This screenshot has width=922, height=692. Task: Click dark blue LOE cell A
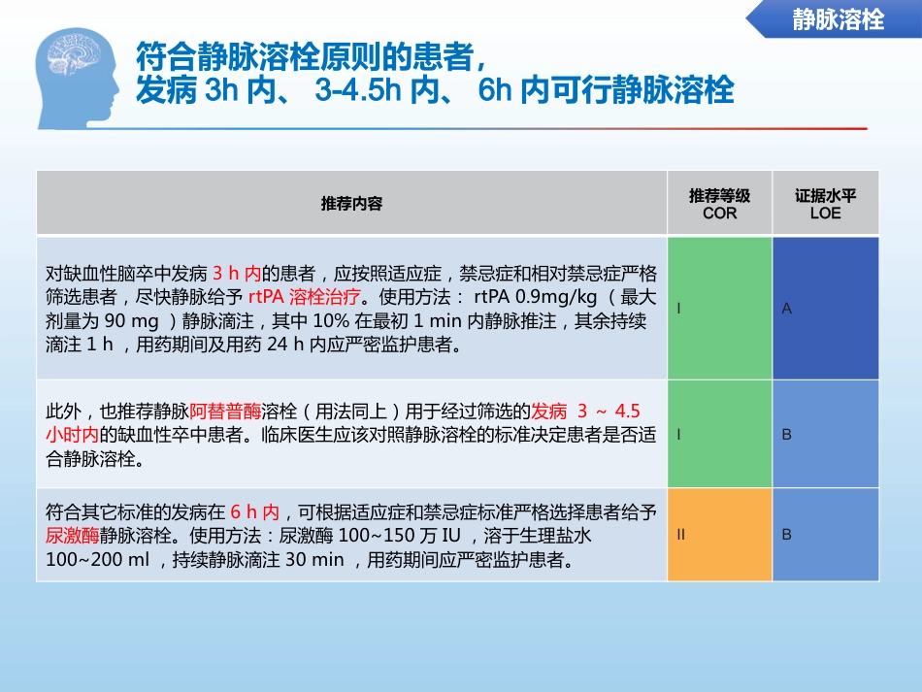[x=826, y=309]
